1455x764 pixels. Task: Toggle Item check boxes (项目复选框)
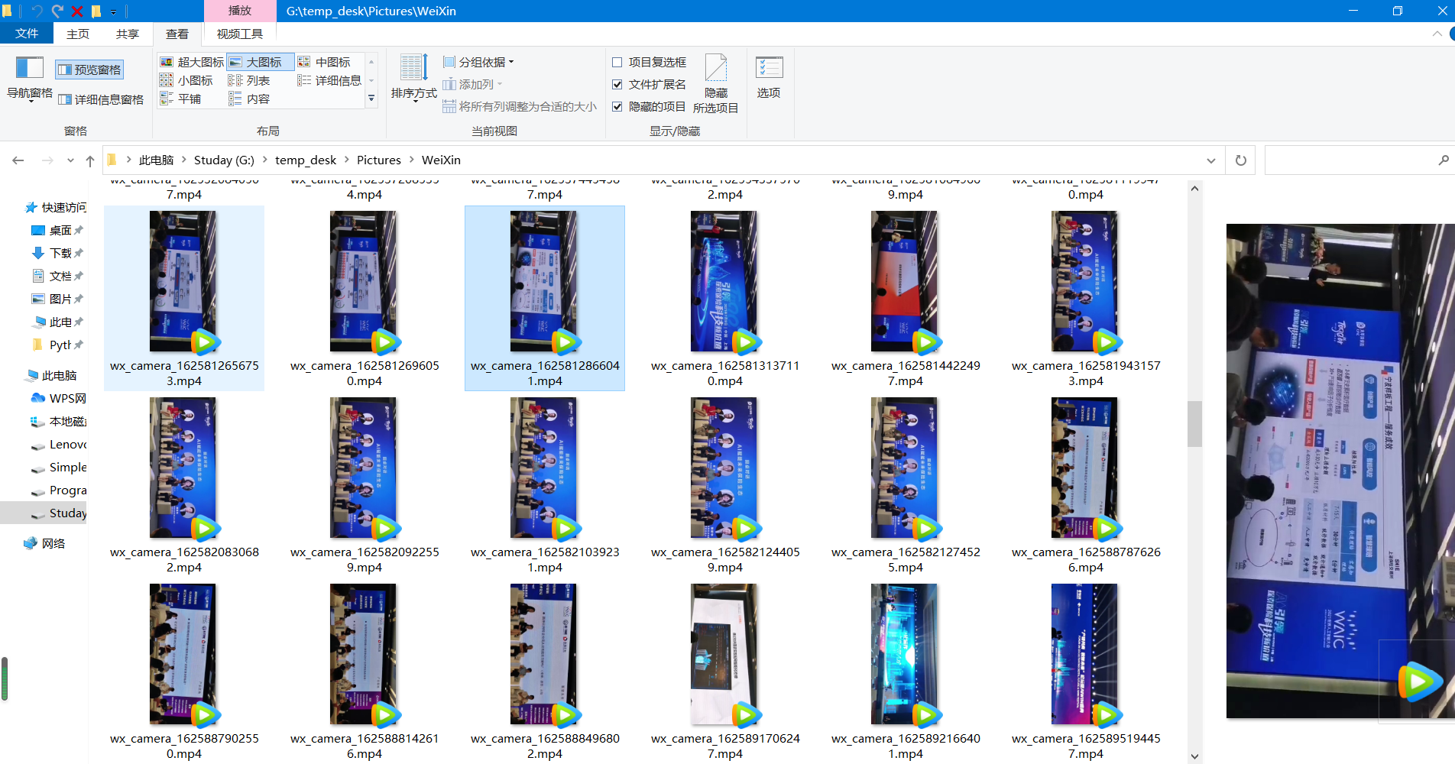(649, 62)
